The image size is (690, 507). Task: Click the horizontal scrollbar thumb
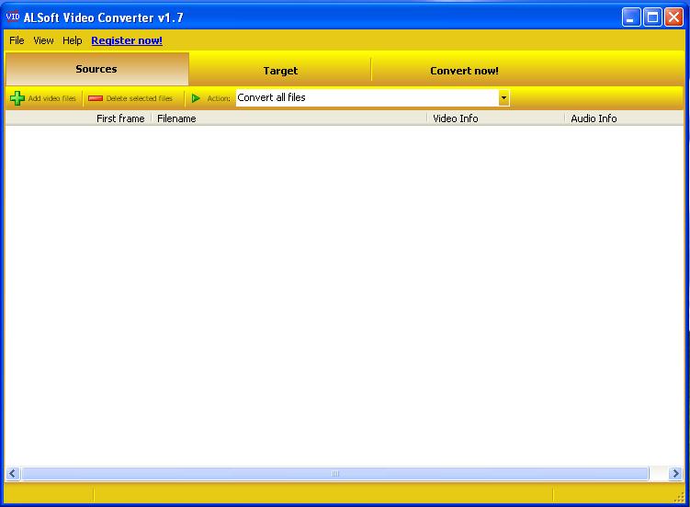334,474
